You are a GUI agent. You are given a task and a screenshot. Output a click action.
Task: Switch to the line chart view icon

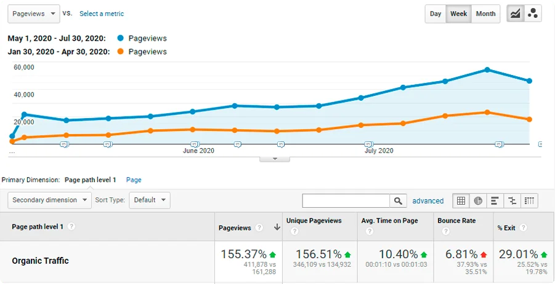click(515, 14)
